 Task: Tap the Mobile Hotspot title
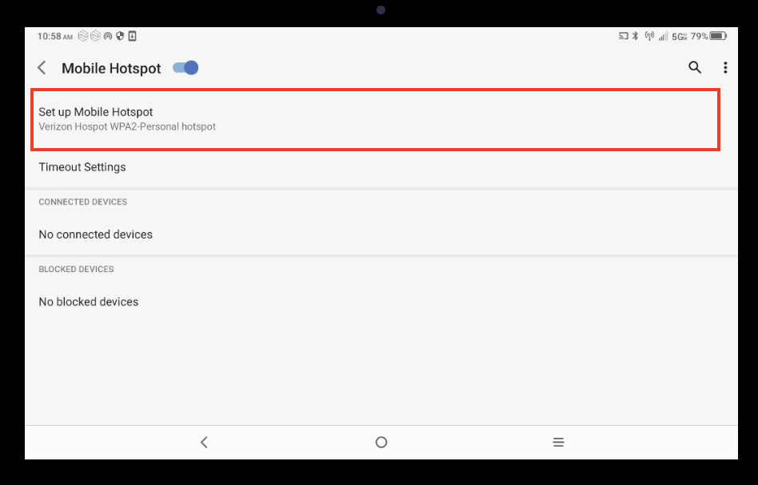(111, 68)
